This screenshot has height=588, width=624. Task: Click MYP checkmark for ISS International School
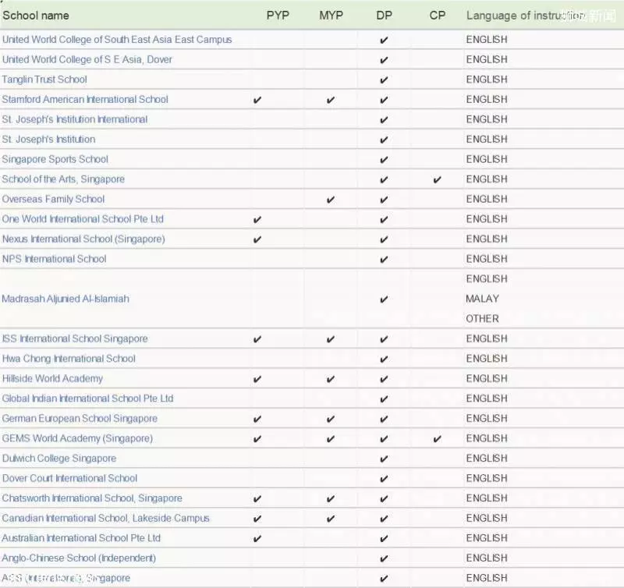coord(330,339)
